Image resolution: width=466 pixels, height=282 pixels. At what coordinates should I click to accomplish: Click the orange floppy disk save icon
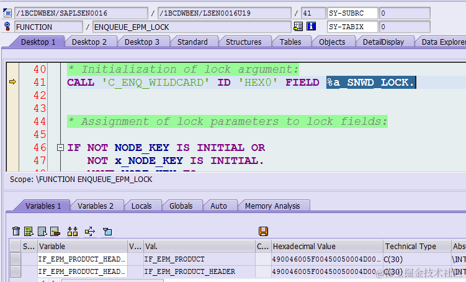pyautogui.click(x=263, y=231)
